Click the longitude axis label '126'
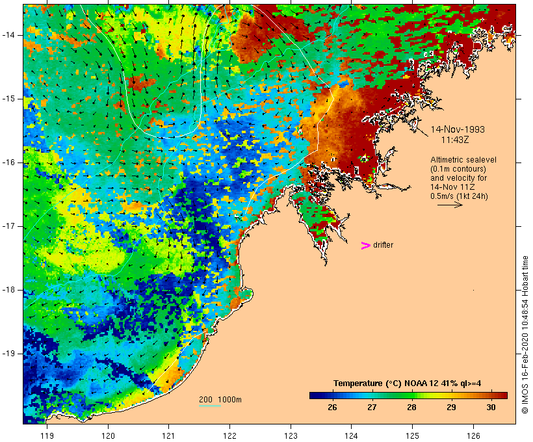 click(473, 436)
